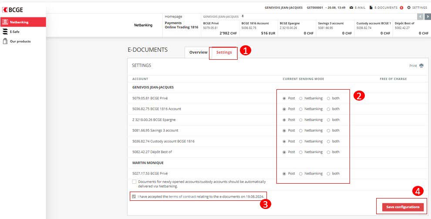This screenshot has height=219, width=431.
Task: Click the E-Safe stacked icon
Action: [x=5, y=32]
